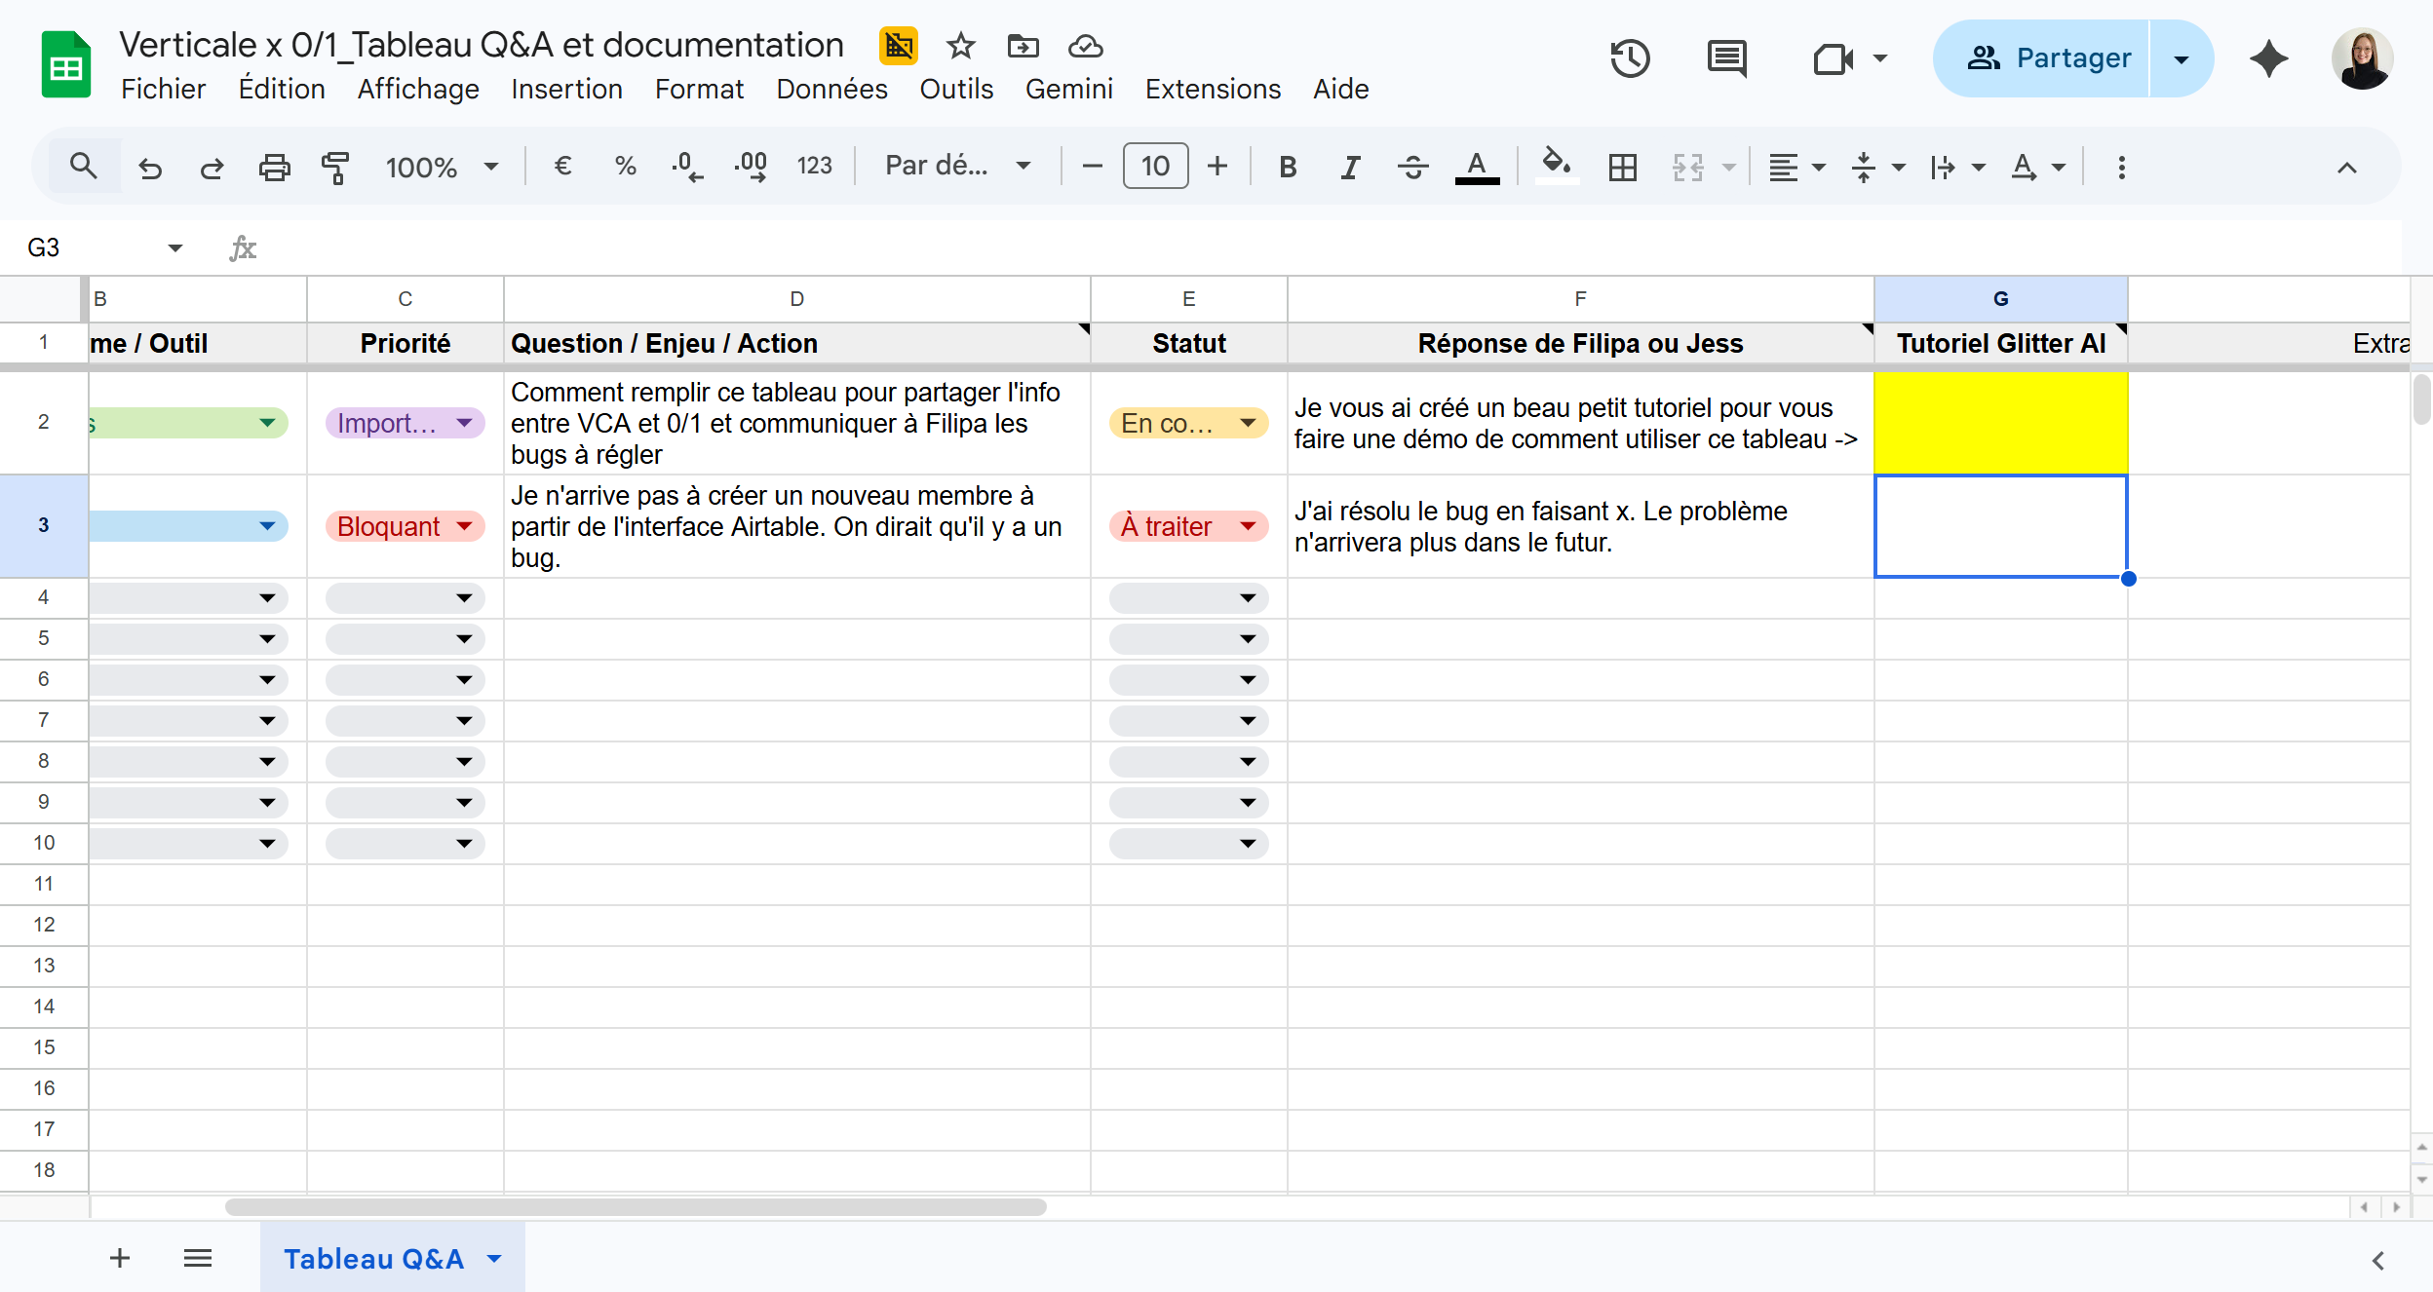This screenshot has width=2433, height=1292.
Task: Select the Tableau Q&A sheet tab
Action: point(373,1259)
